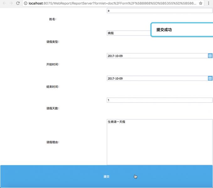
Task: Click the 结束时间 label
Action: 53,87
